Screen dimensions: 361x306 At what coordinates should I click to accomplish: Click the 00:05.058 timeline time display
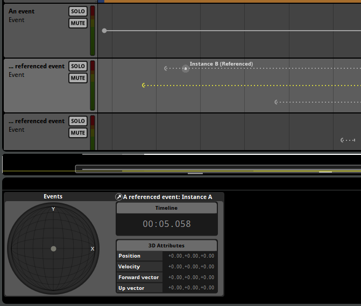pos(167,224)
